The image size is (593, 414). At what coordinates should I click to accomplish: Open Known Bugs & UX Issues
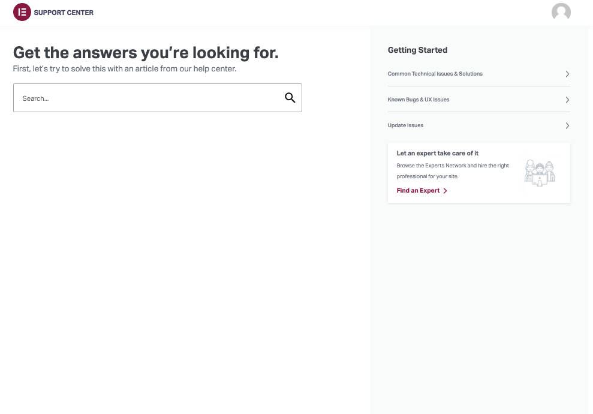point(419,100)
